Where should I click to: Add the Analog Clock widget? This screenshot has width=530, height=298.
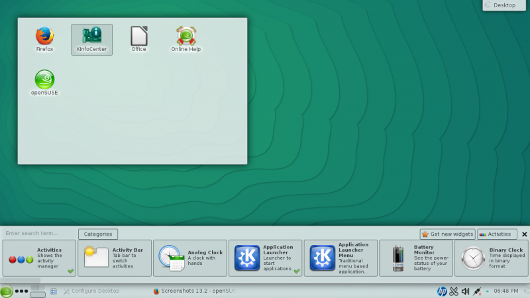(190, 258)
